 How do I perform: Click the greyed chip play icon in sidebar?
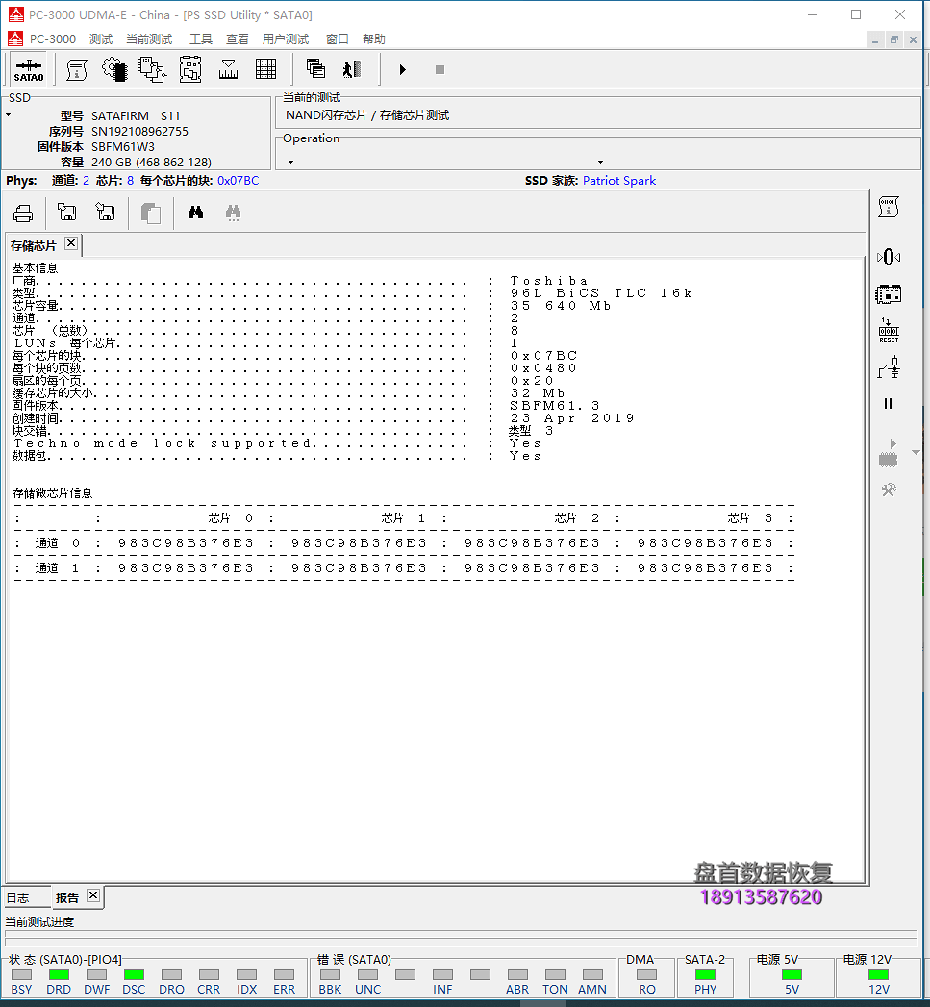click(889, 453)
